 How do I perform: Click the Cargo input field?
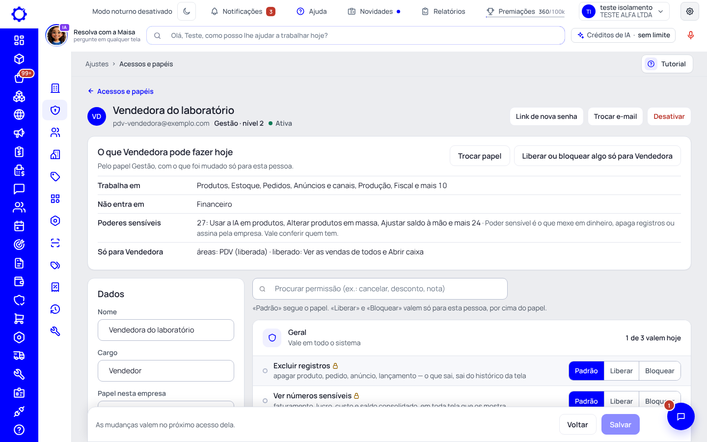click(166, 371)
